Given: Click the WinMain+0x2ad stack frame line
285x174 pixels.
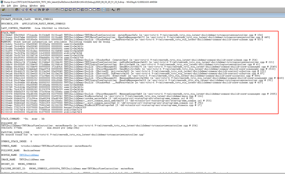Looking at the screenshot, I should pos(102,96).
